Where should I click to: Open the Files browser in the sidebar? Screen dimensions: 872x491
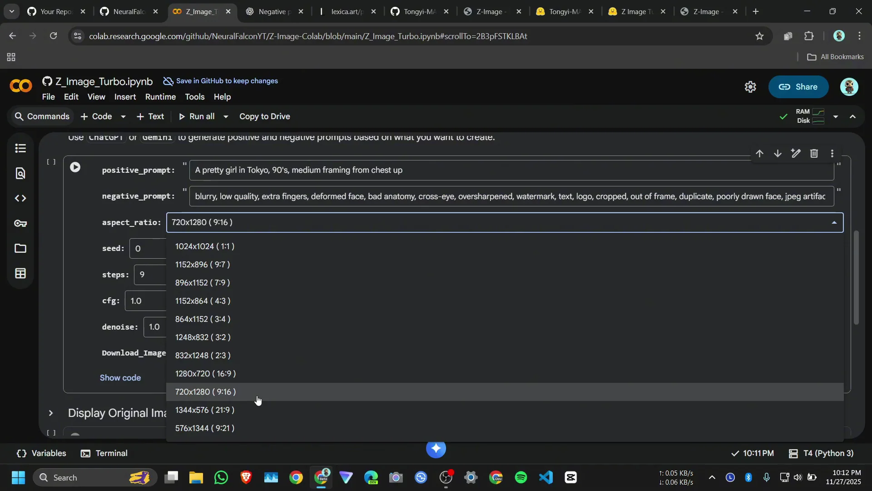click(20, 248)
